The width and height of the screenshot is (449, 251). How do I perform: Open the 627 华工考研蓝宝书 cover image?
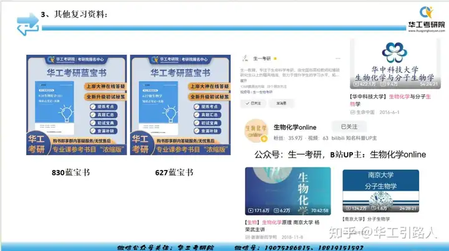pyautogui.click(x=180, y=105)
